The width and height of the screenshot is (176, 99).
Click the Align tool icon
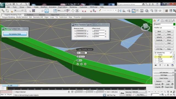coord(124,11)
